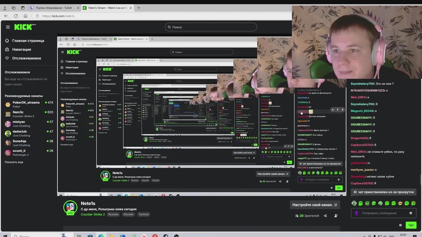Click the Отправить сообщение chat input

(383, 213)
